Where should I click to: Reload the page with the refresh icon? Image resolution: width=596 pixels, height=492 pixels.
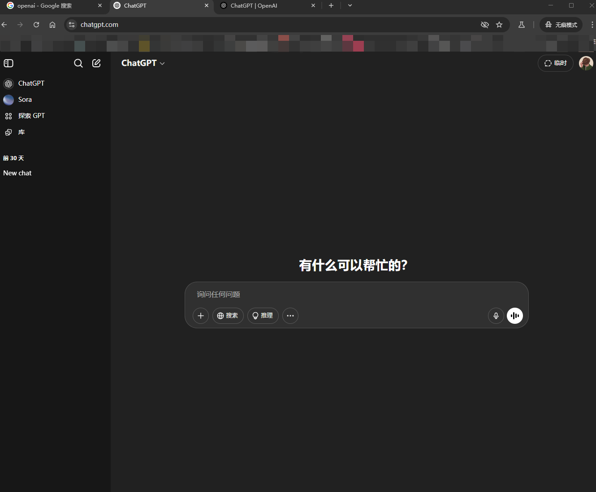coord(36,25)
